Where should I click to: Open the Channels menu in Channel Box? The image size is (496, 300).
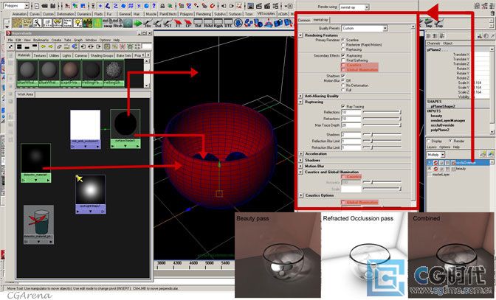433,43
